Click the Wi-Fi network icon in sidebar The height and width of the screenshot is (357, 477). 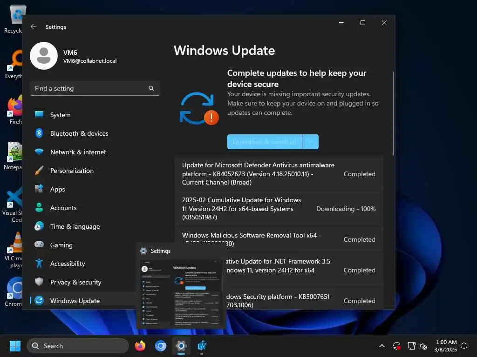click(x=39, y=152)
